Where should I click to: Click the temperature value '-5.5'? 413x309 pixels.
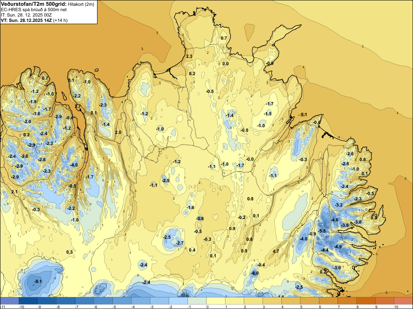322,231
